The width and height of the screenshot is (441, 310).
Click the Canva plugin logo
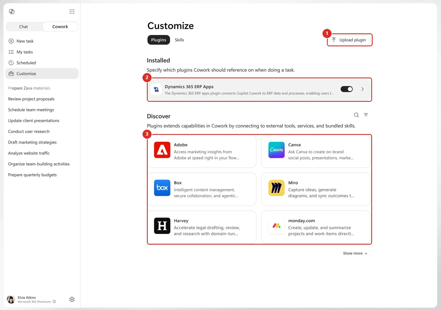(x=276, y=150)
